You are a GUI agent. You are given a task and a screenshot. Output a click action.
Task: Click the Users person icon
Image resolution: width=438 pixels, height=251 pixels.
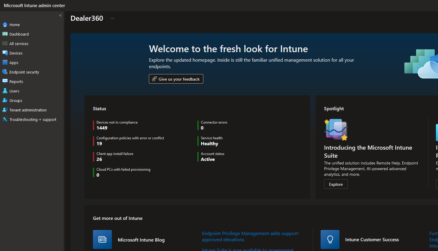coord(5,91)
